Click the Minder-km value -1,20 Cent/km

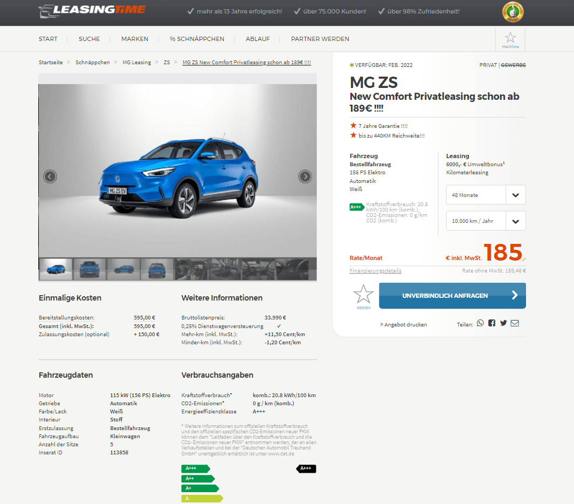click(282, 342)
